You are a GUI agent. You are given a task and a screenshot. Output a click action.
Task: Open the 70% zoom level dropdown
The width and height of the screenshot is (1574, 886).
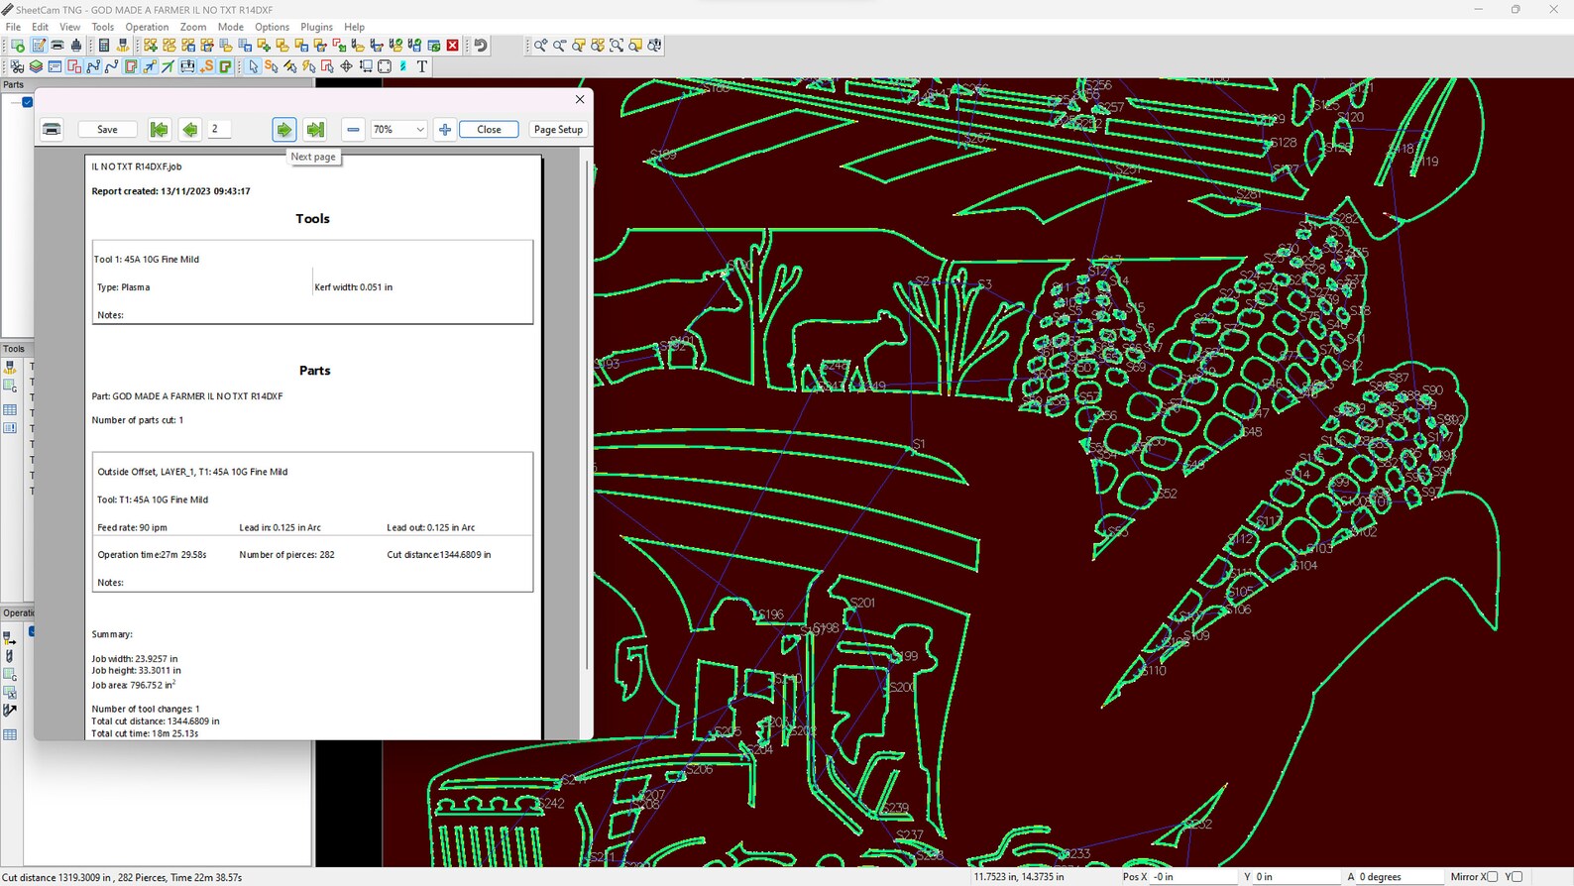click(x=419, y=130)
